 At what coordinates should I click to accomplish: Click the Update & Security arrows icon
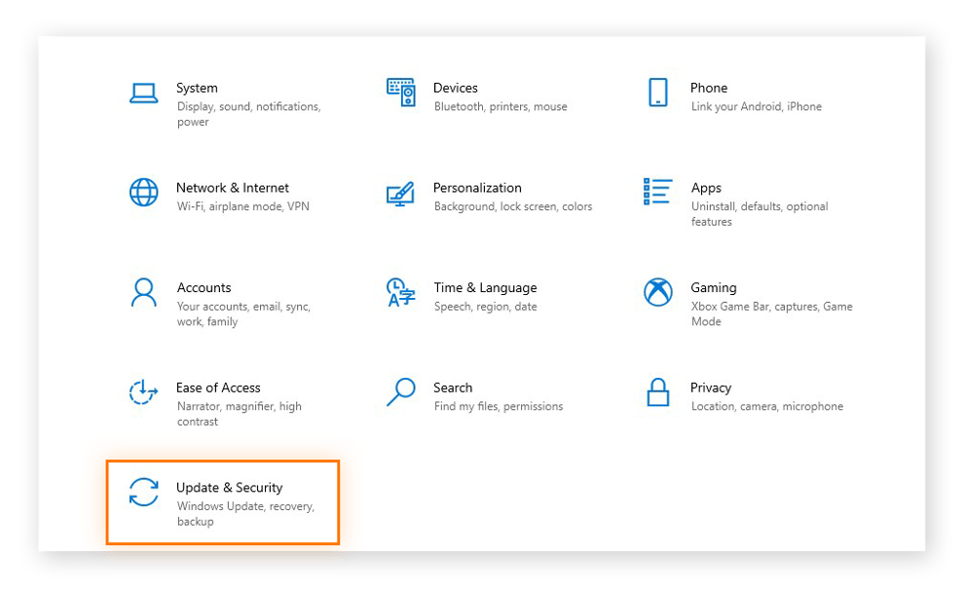[144, 492]
